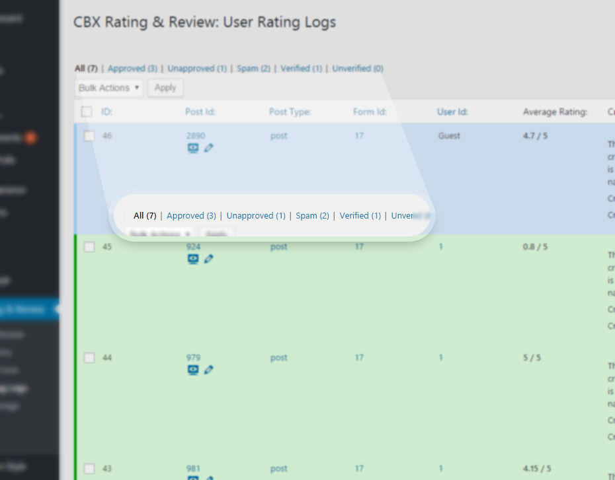The height and width of the screenshot is (480, 615).
Task: Open post link 924
Action: pyautogui.click(x=193, y=247)
